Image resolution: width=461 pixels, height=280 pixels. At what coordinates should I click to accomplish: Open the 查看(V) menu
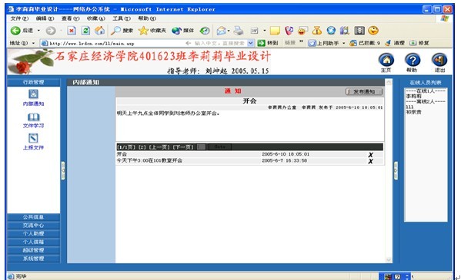(x=70, y=18)
